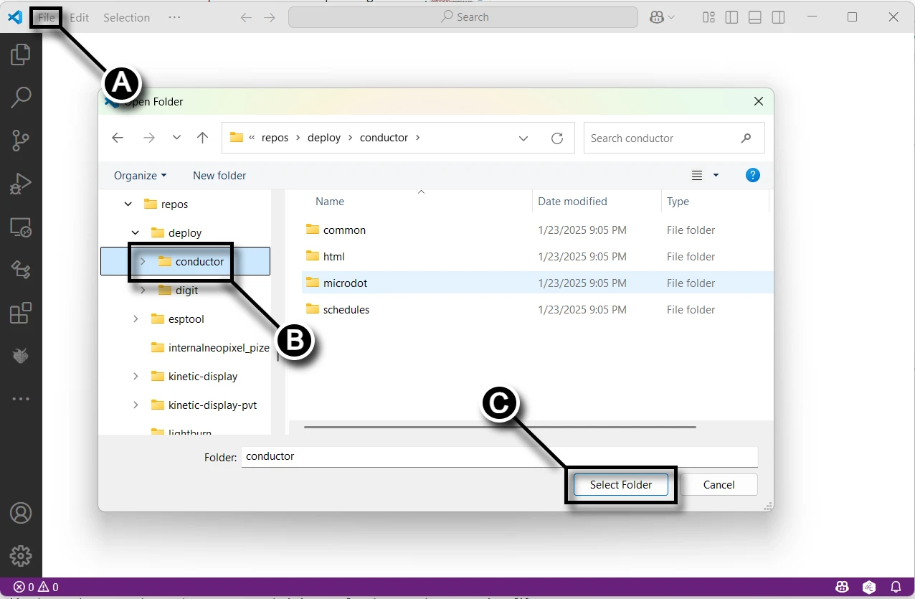This screenshot has height=599, width=915.
Task: Close the Open Folder dialog
Action: tap(758, 102)
